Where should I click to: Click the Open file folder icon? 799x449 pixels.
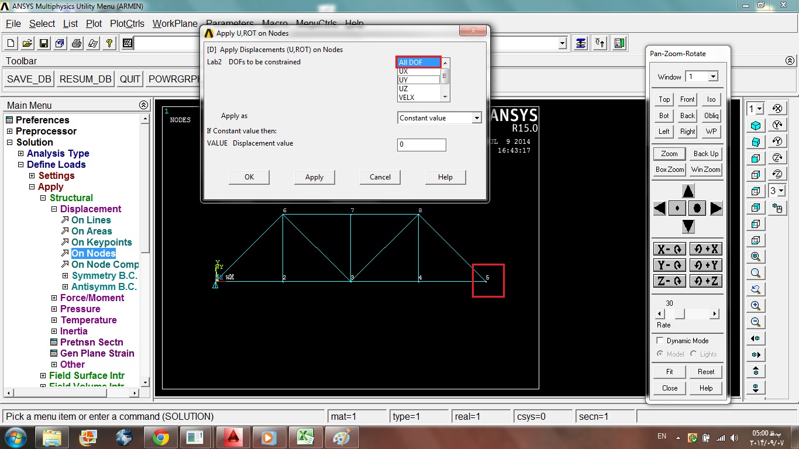[27, 43]
